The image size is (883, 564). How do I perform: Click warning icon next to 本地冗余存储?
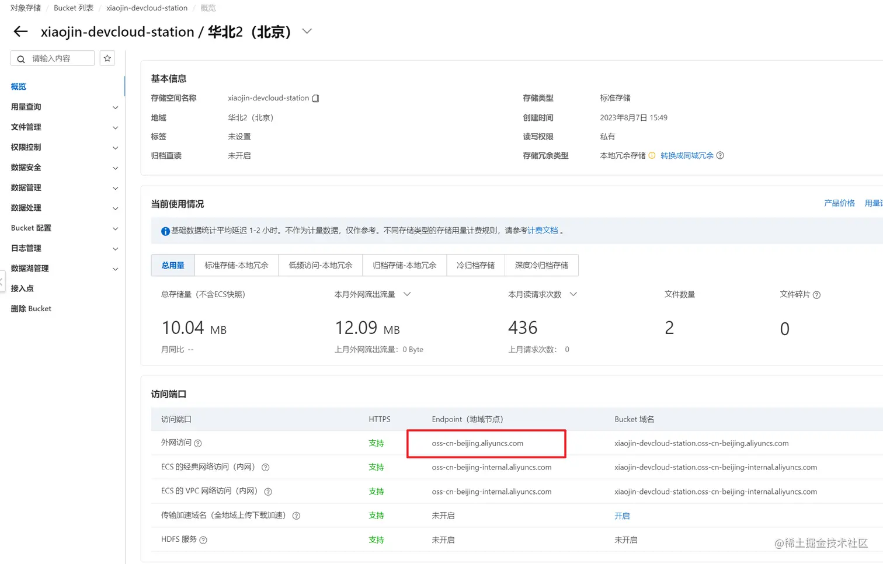(652, 155)
